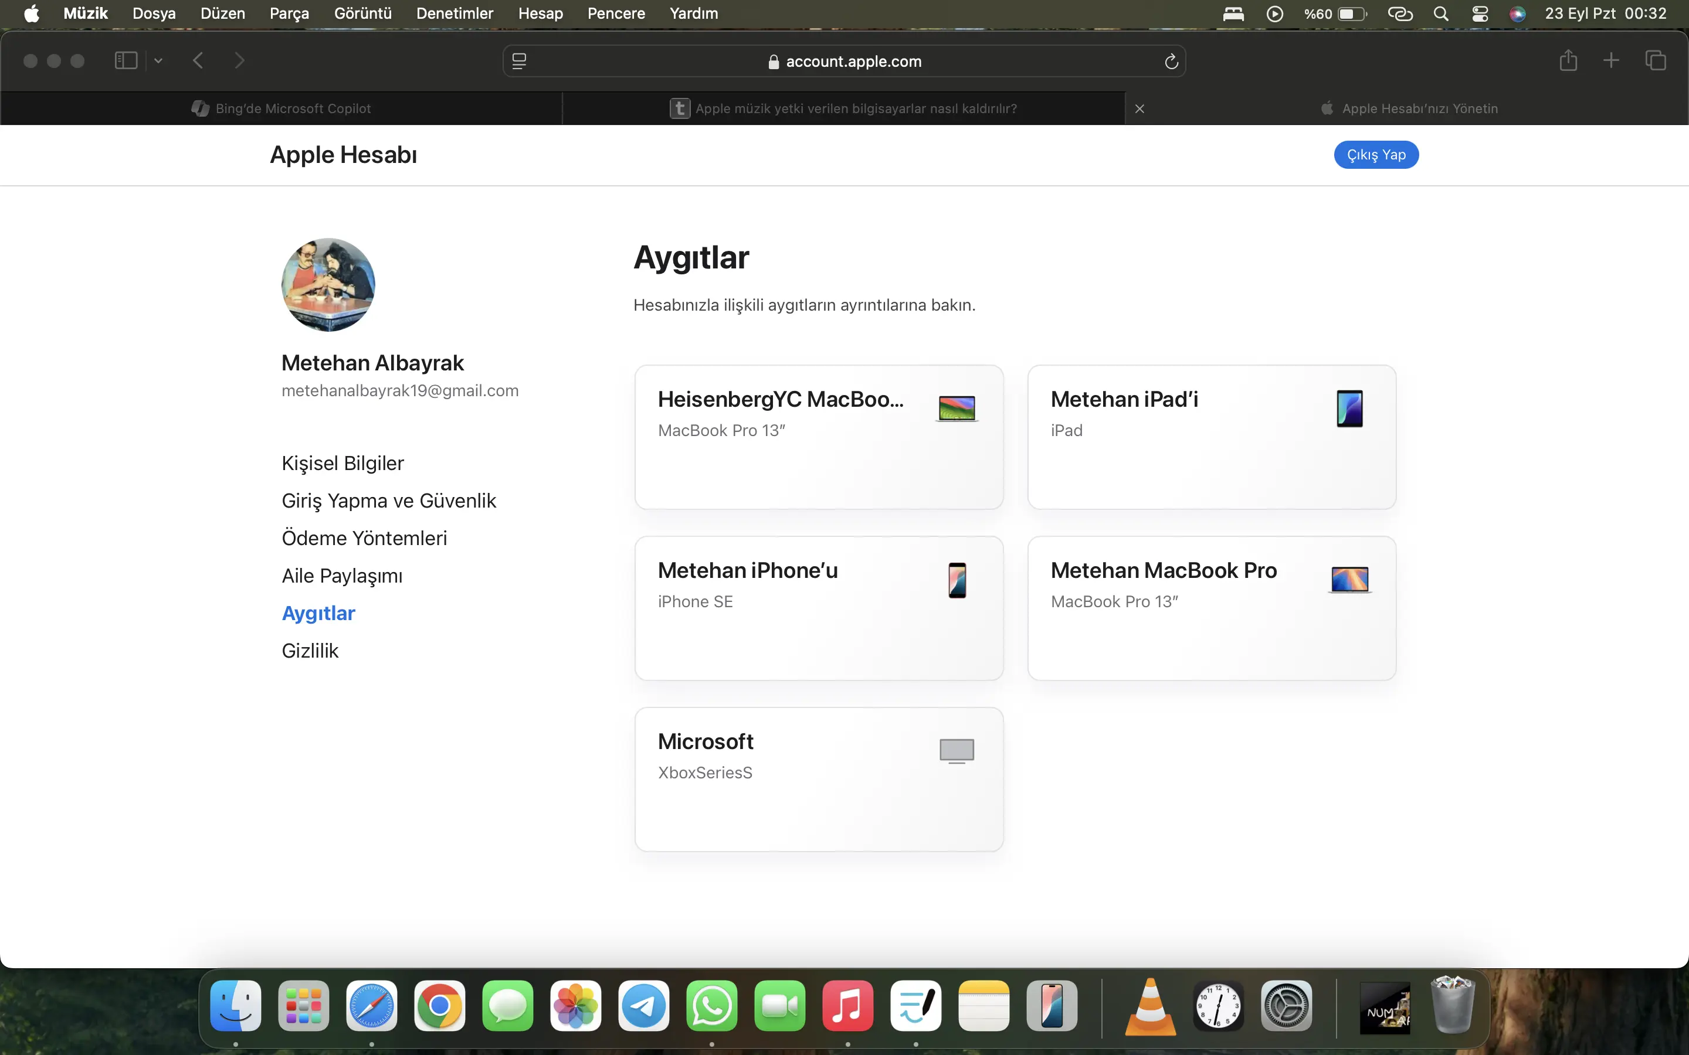Viewport: 1689px width, 1055px height.
Task: Click the sleep focus bed icon
Action: [x=1233, y=13]
